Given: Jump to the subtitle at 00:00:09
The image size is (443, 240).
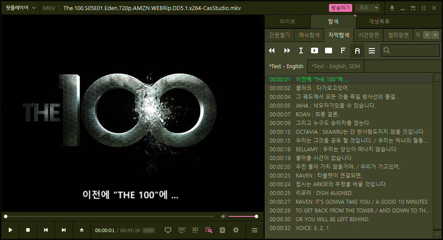Looking at the screenshot, I should tap(349, 123).
